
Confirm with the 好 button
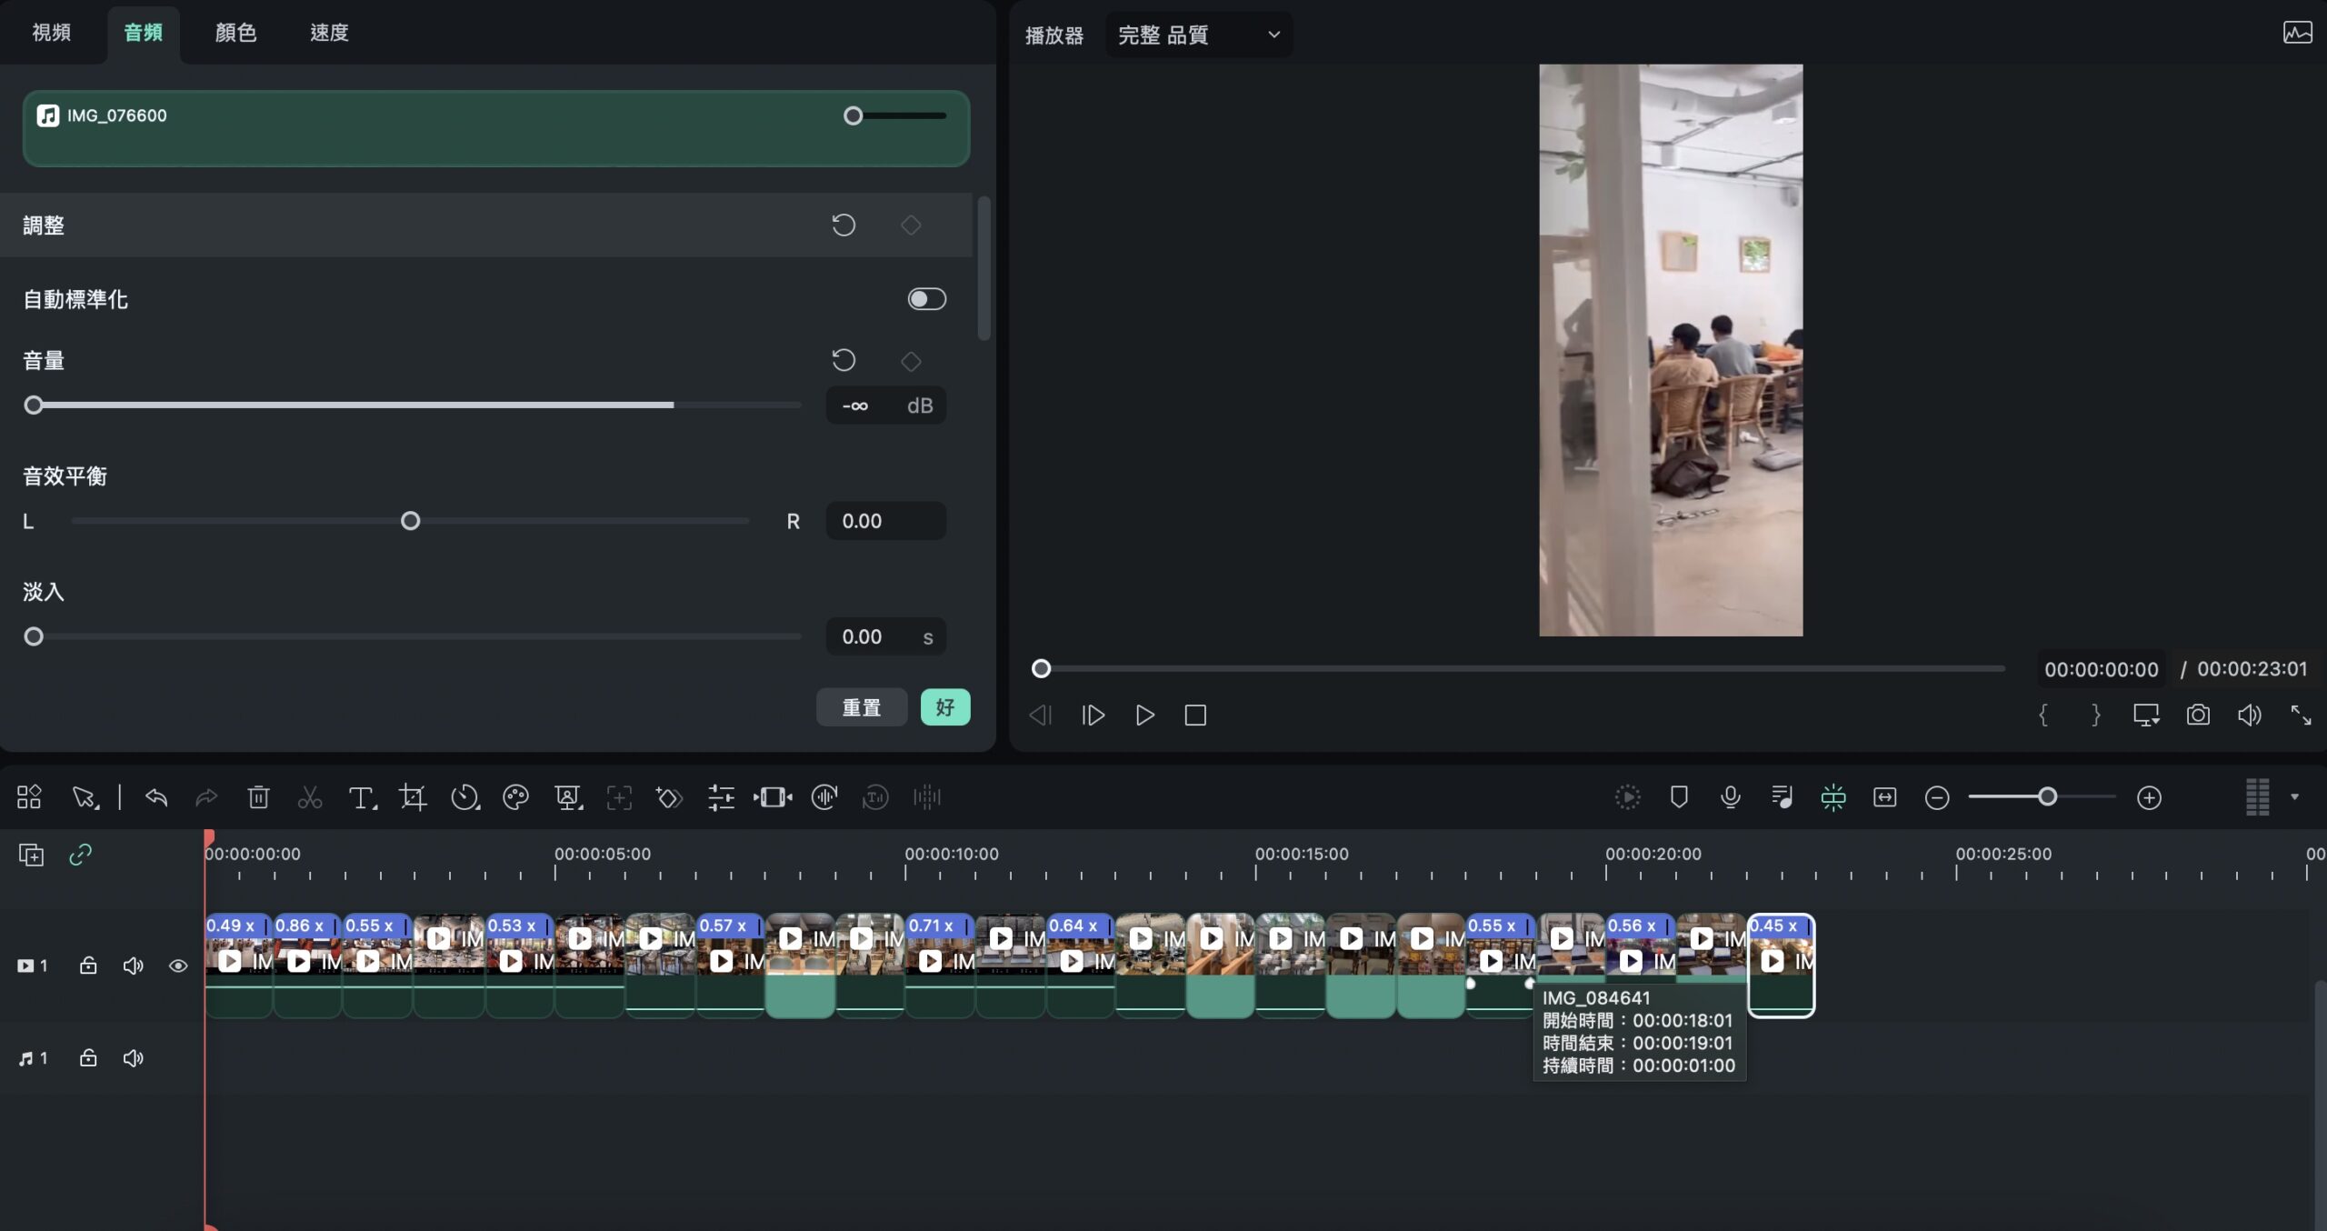pyautogui.click(x=945, y=707)
